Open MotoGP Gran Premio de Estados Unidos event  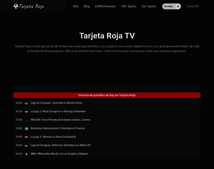coord(61,120)
